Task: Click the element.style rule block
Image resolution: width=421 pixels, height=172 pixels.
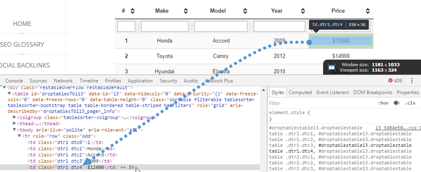Action: tap(345, 116)
